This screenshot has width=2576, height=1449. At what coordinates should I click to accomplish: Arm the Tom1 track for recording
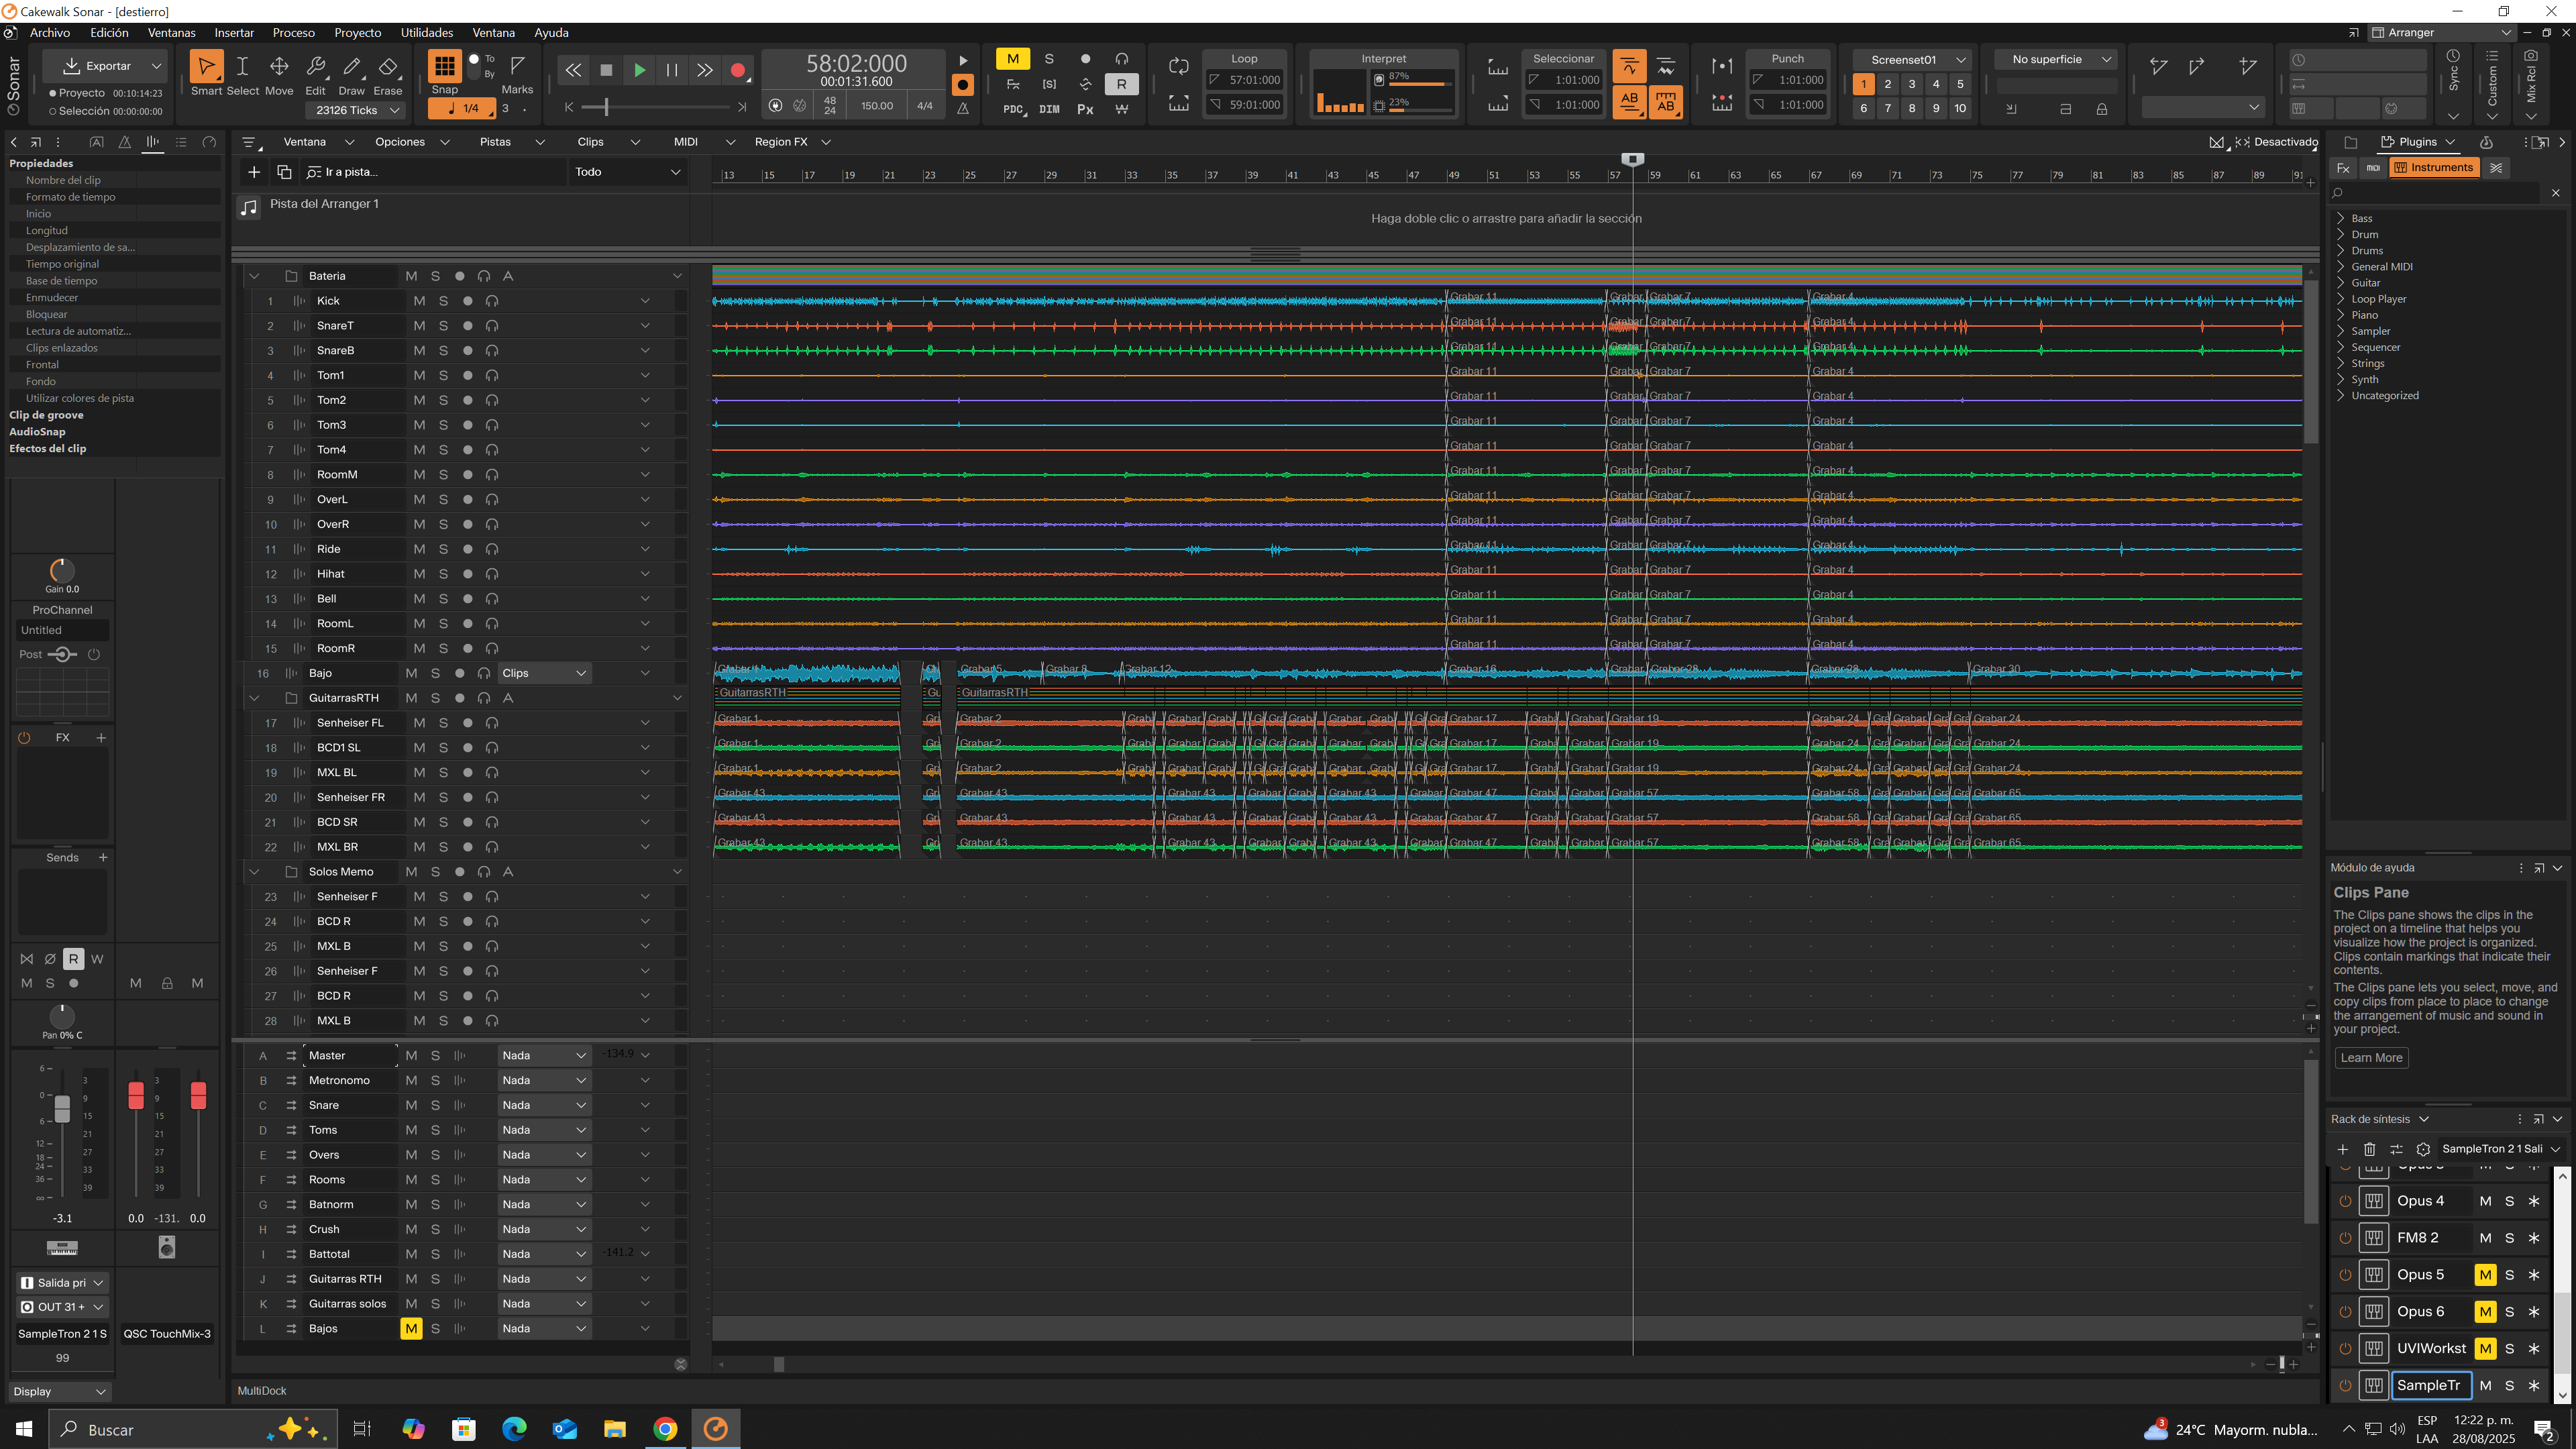click(x=467, y=376)
